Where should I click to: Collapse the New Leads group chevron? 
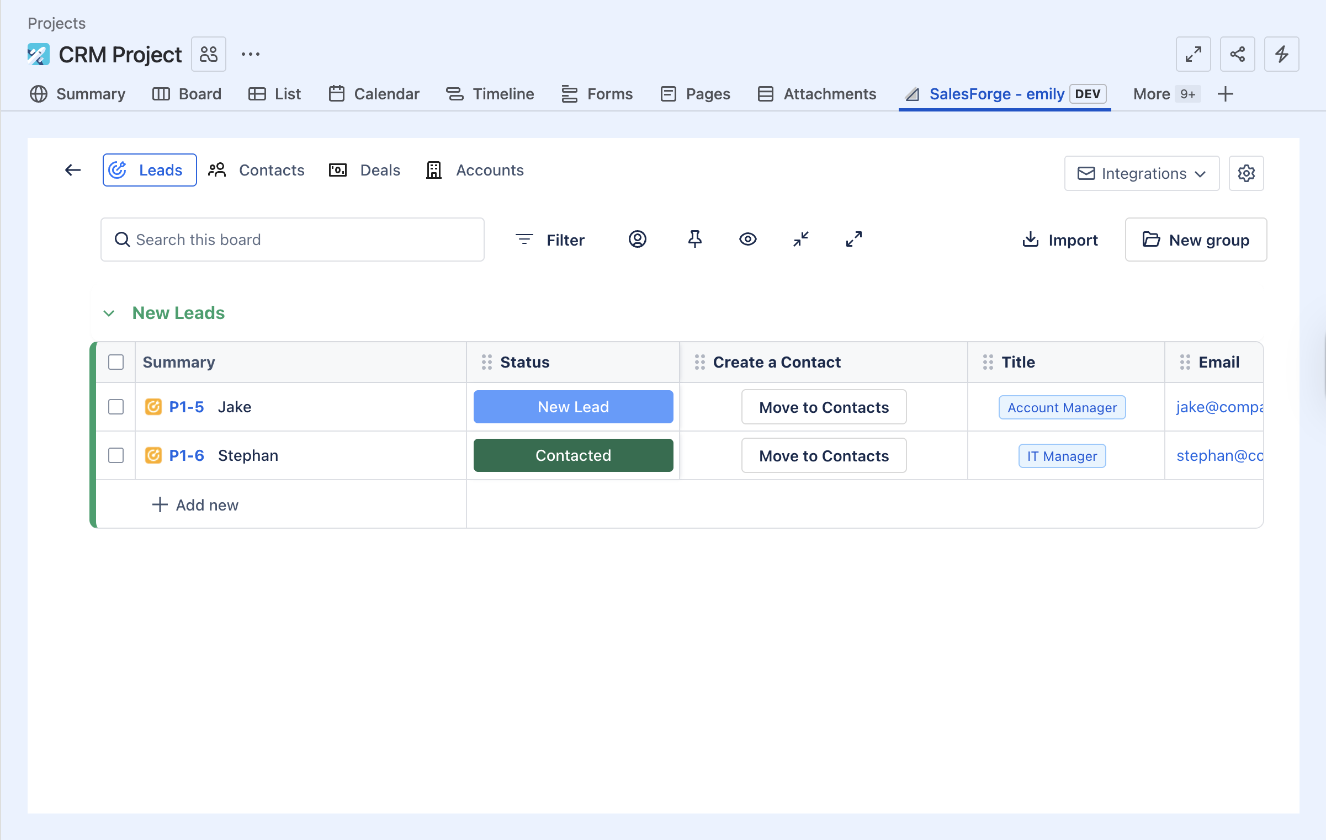coord(109,313)
